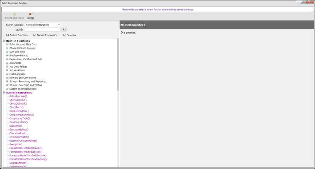The image size is (315, 169).
Task: Disable the Samples checkbox
Action: coord(65,35)
